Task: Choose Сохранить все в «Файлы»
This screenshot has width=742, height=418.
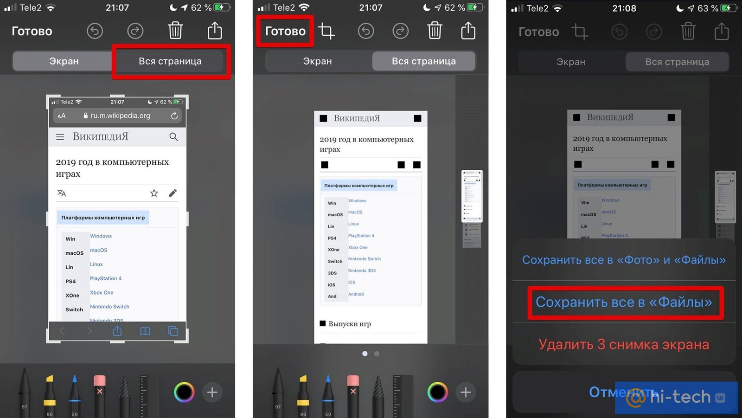Action: click(624, 302)
